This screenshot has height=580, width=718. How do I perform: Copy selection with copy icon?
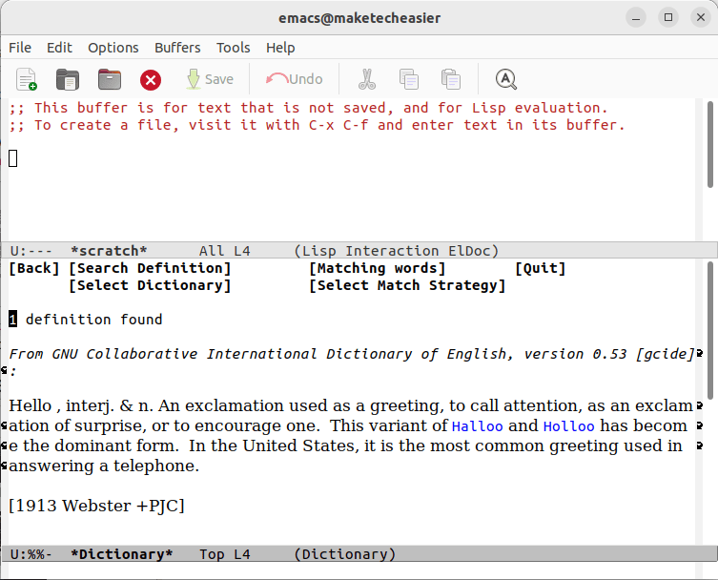408,79
